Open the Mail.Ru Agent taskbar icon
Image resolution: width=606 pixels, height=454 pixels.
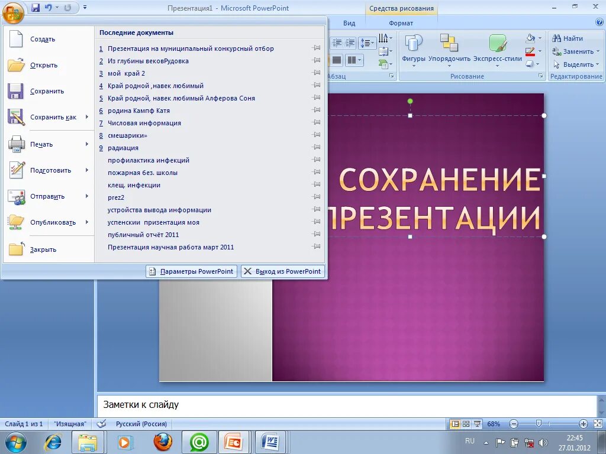199,442
